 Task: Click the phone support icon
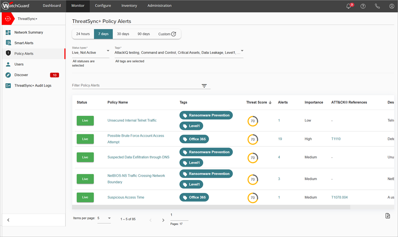(x=377, y=6)
